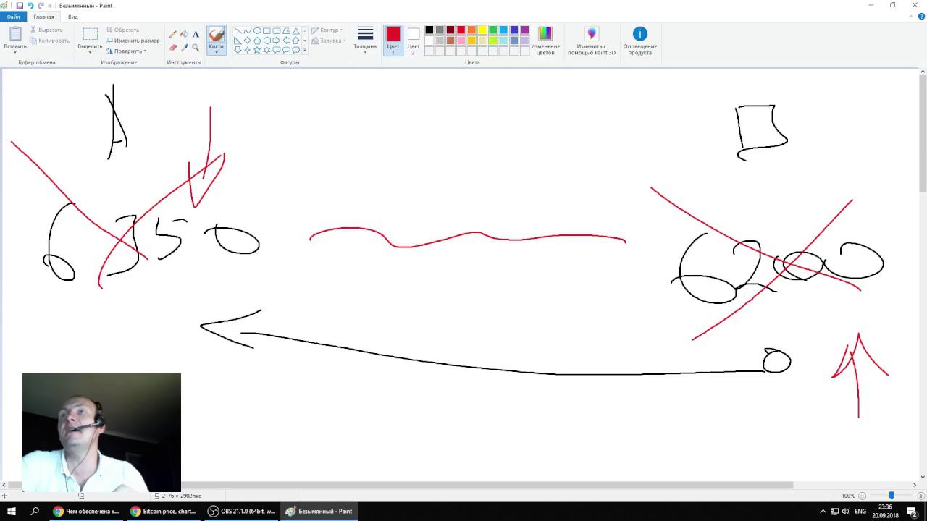The height and width of the screenshot is (521, 927).
Task: Click the ENG language indicator
Action: 860,511
